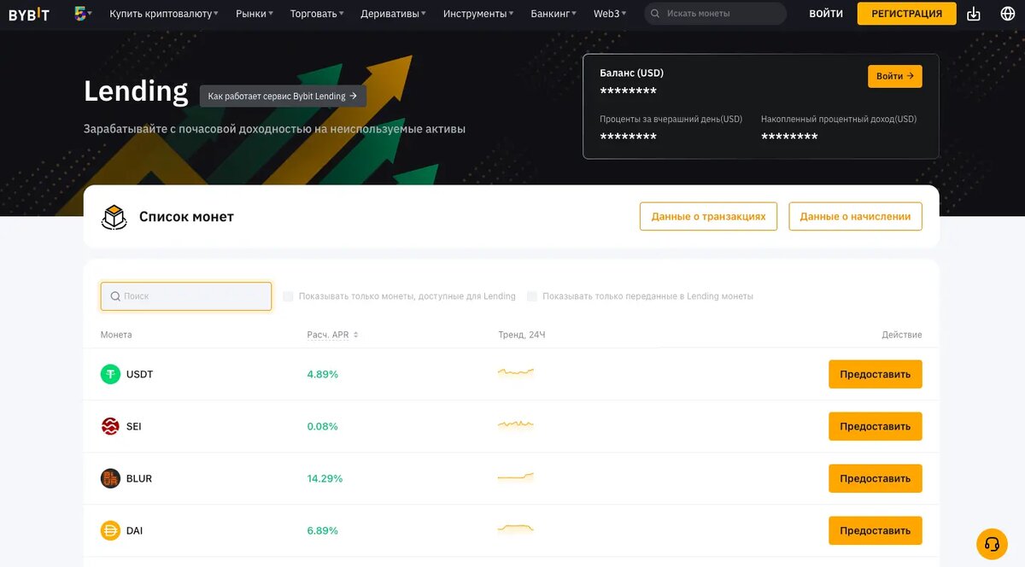The height and width of the screenshot is (567, 1025).
Task: Focus the 'Поиск' coin list field
Action: [186, 296]
